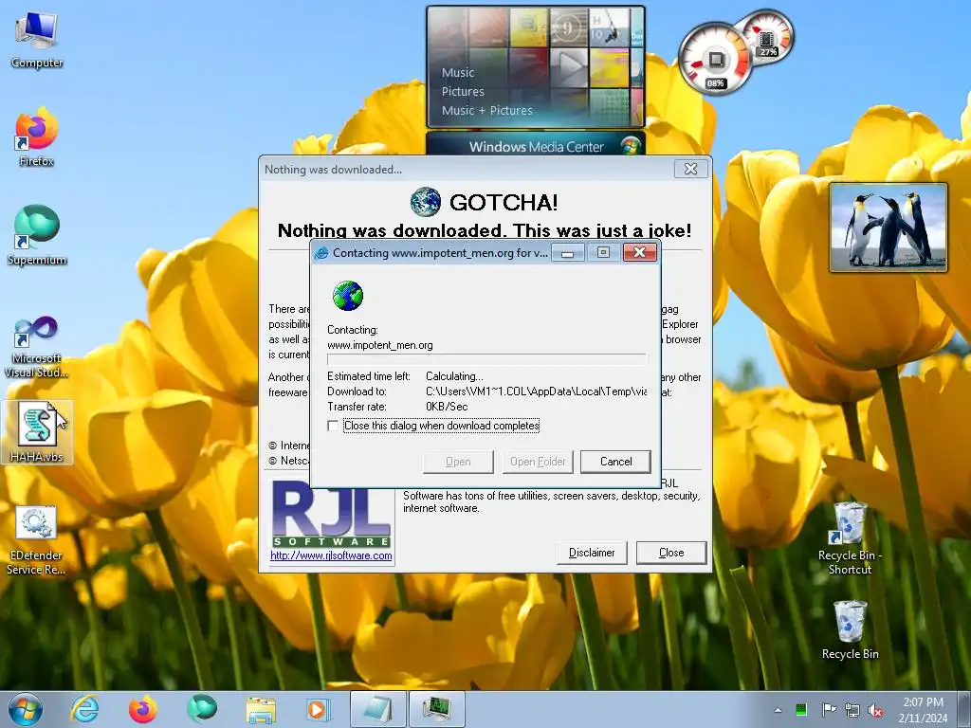The width and height of the screenshot is (971, 728).
Task: Cancel the download dialog
Action: click(615, 462)
